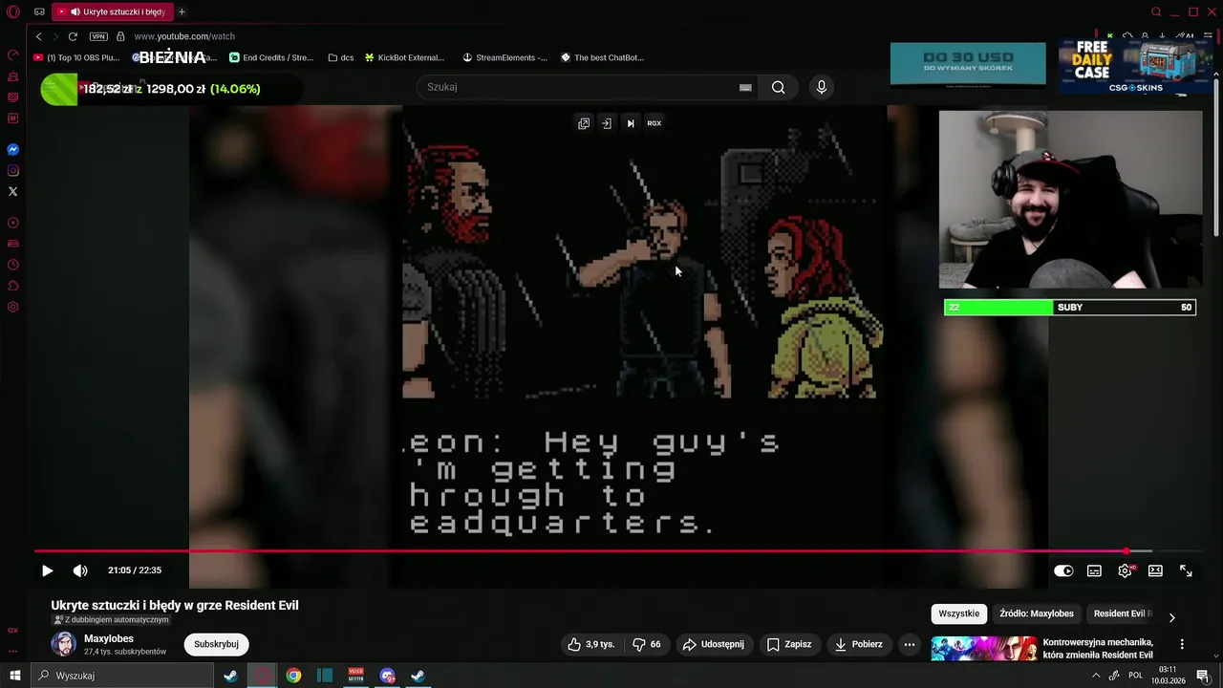Click the RGX button above player
This screenshot has width=1223, height=688.
click(654, 123)
